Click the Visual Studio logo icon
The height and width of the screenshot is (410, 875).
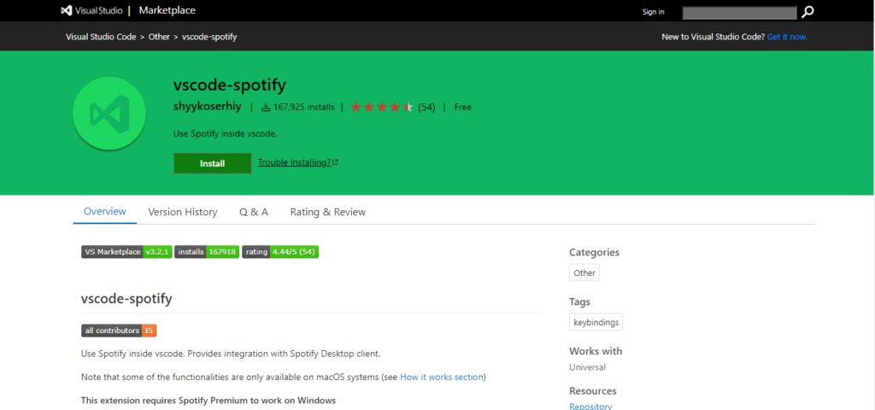pos(67,10)
